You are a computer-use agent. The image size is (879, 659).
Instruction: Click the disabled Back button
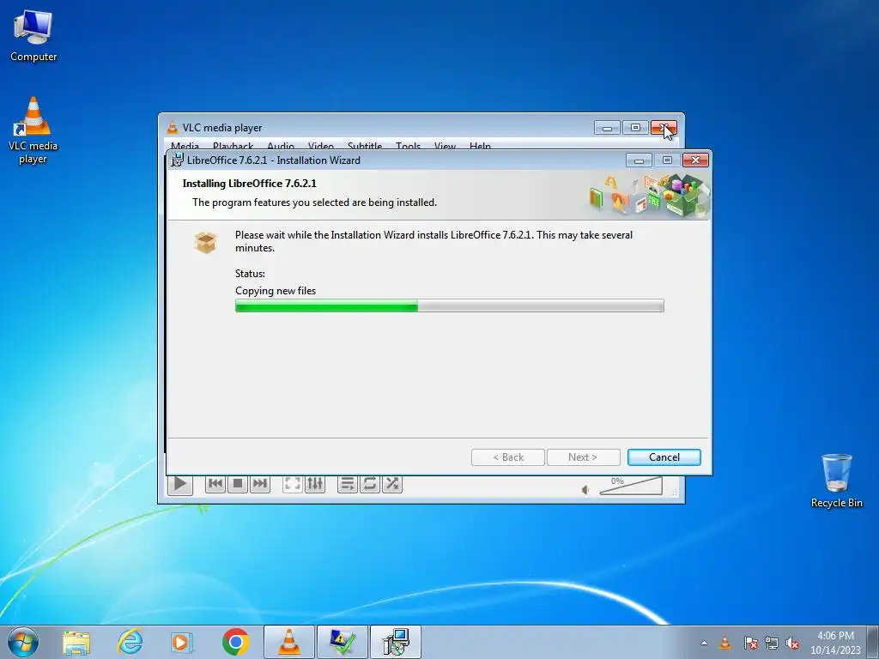508,457
